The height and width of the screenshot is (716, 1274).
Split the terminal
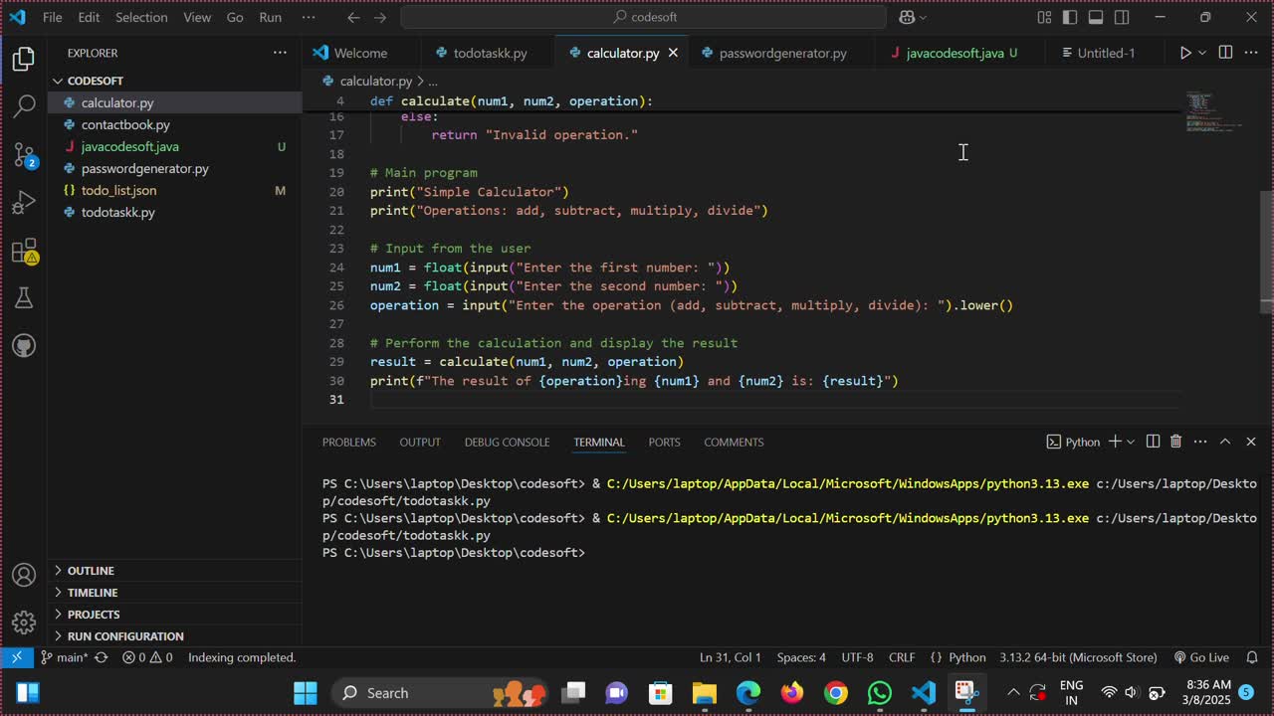coord(1153,442)
